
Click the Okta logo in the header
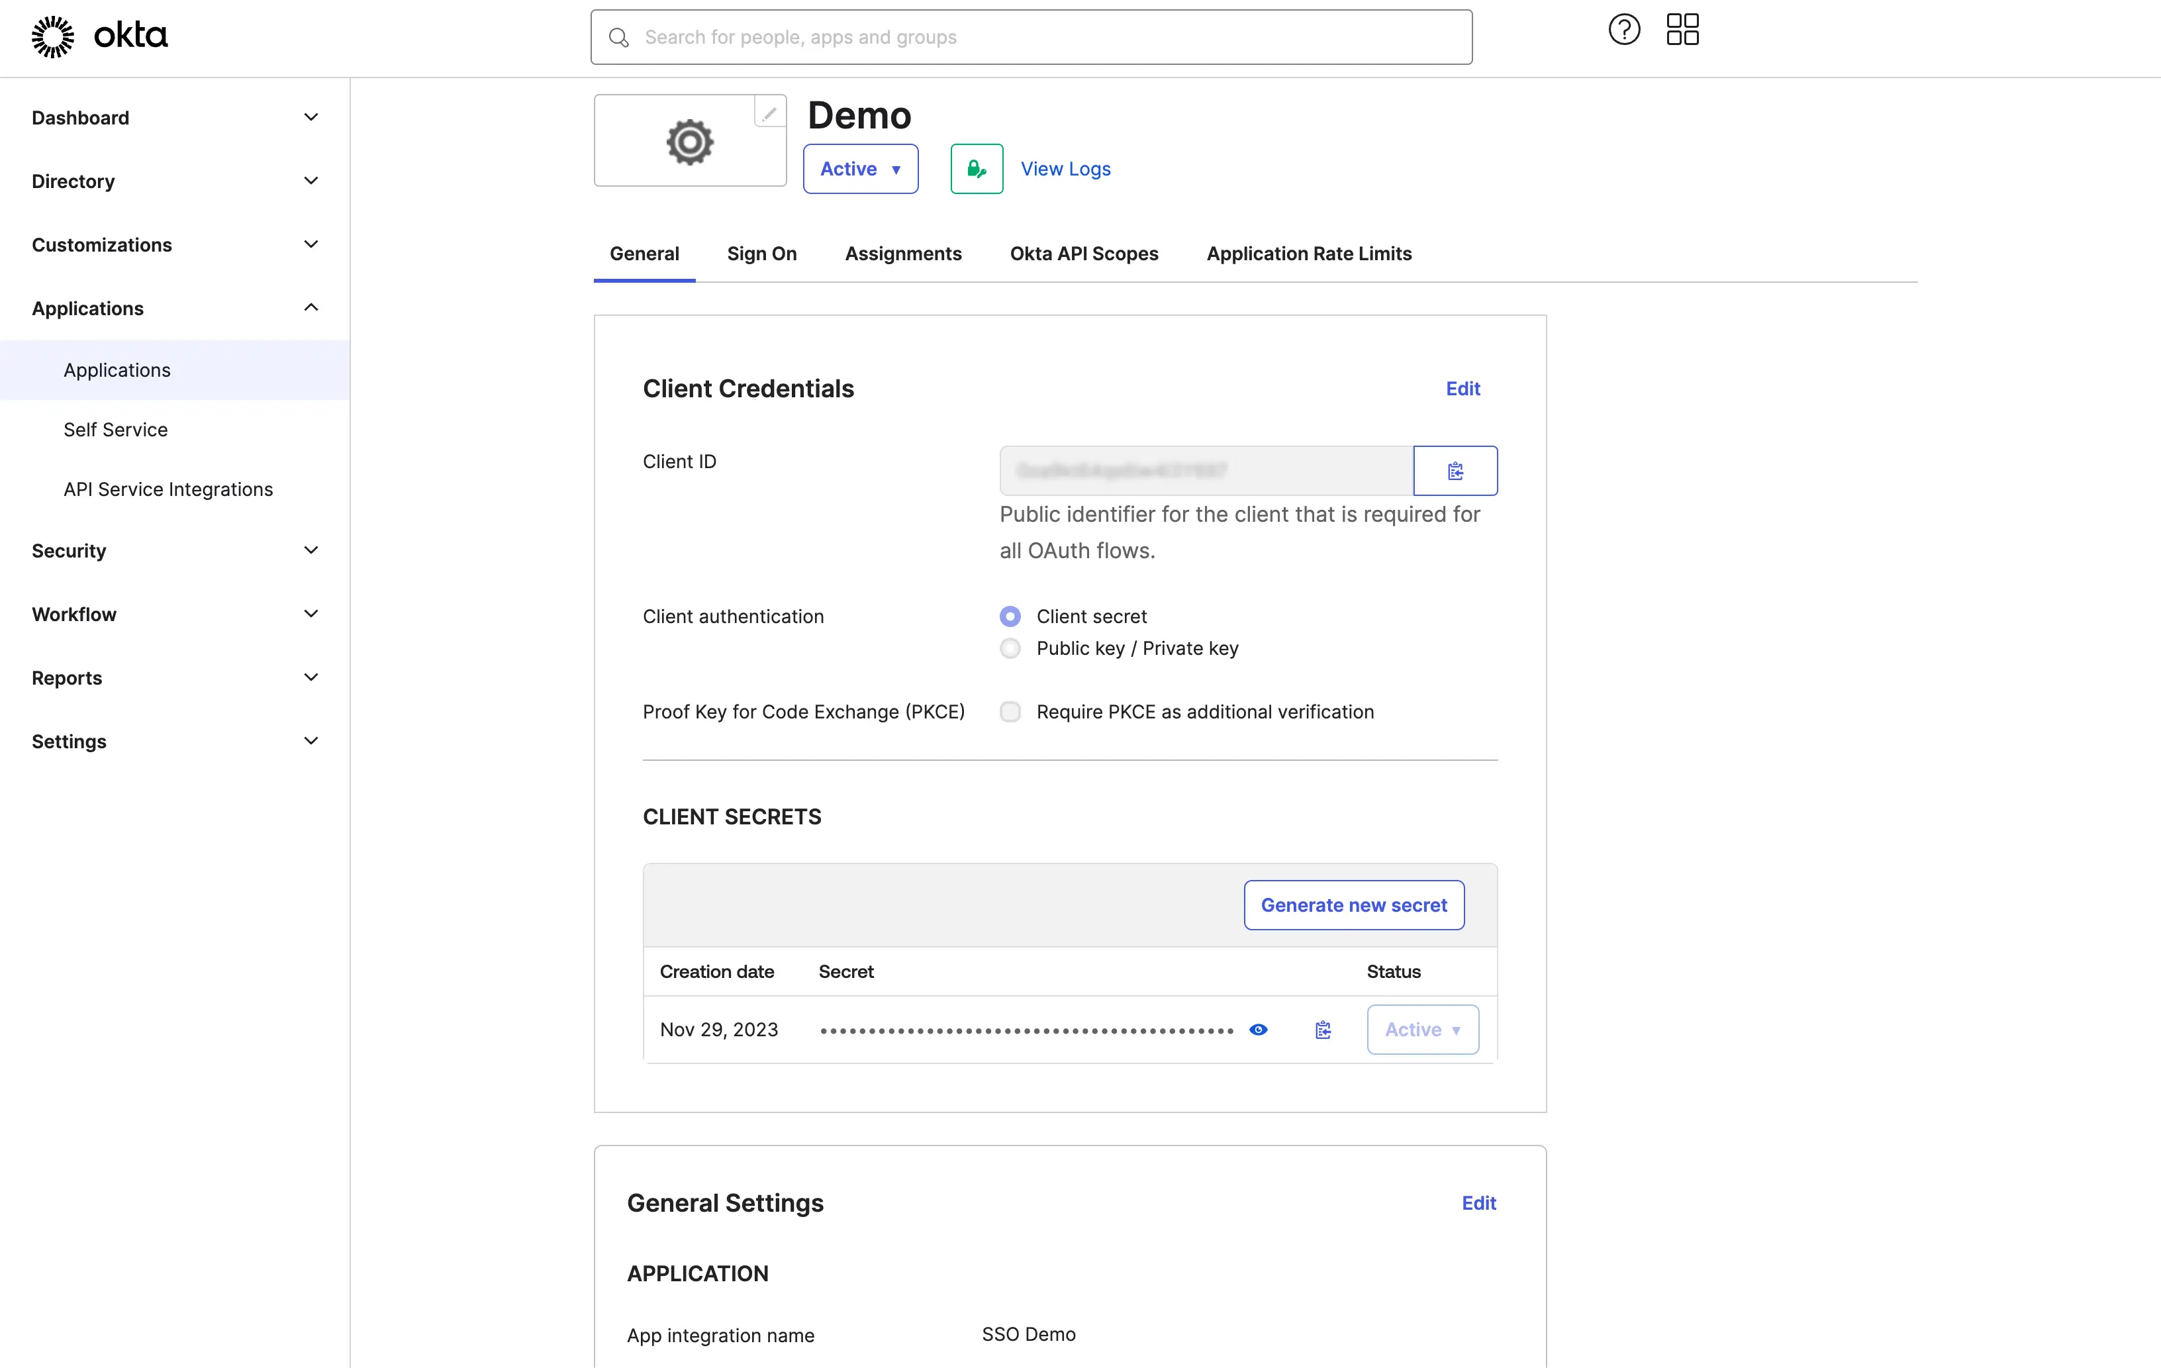tap(99, 36)
